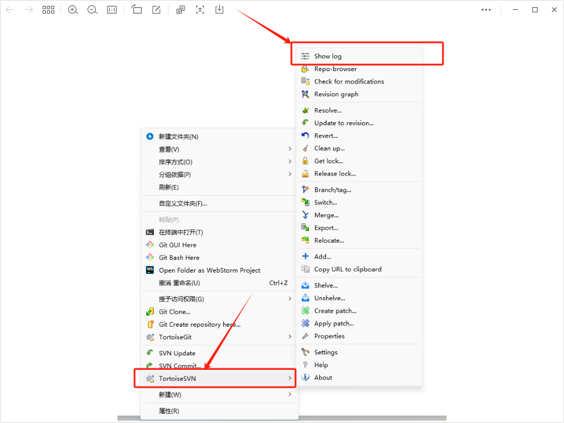Select Git Clone... entry
The width and height of the screenshot is (564, 423).
(x=219, y=311)
